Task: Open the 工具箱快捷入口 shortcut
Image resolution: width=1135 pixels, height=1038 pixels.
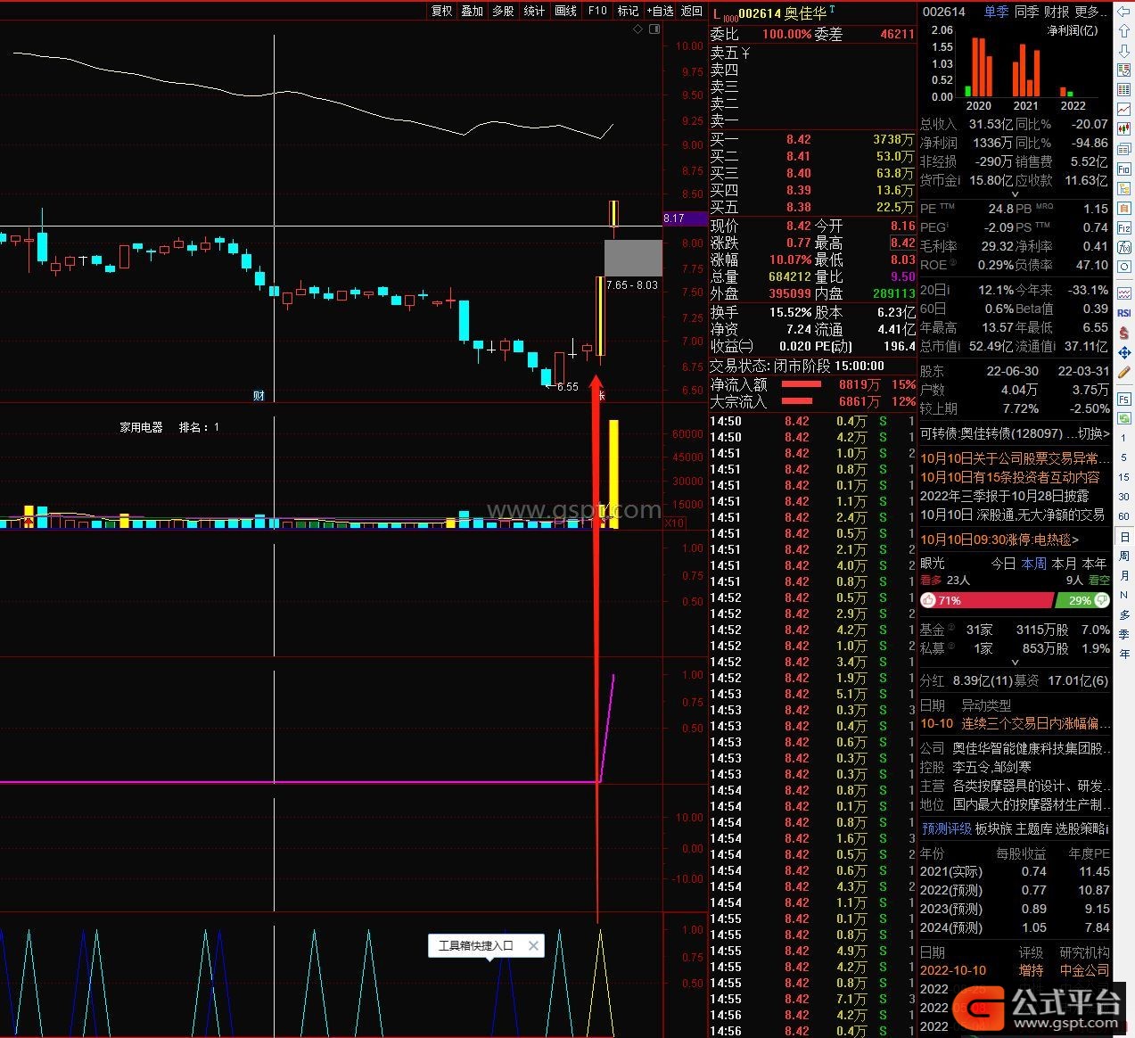Action: (476, 945)
